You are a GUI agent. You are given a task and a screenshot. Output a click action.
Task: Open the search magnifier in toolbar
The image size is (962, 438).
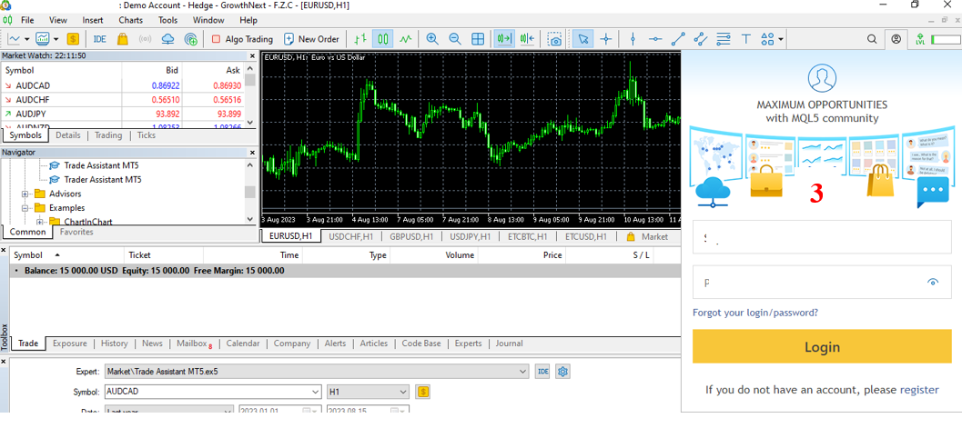872,39
